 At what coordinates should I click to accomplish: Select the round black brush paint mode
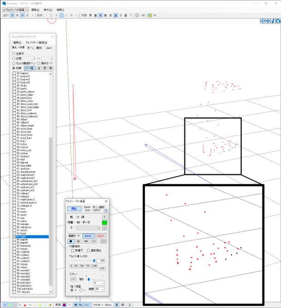coord(71,241)
